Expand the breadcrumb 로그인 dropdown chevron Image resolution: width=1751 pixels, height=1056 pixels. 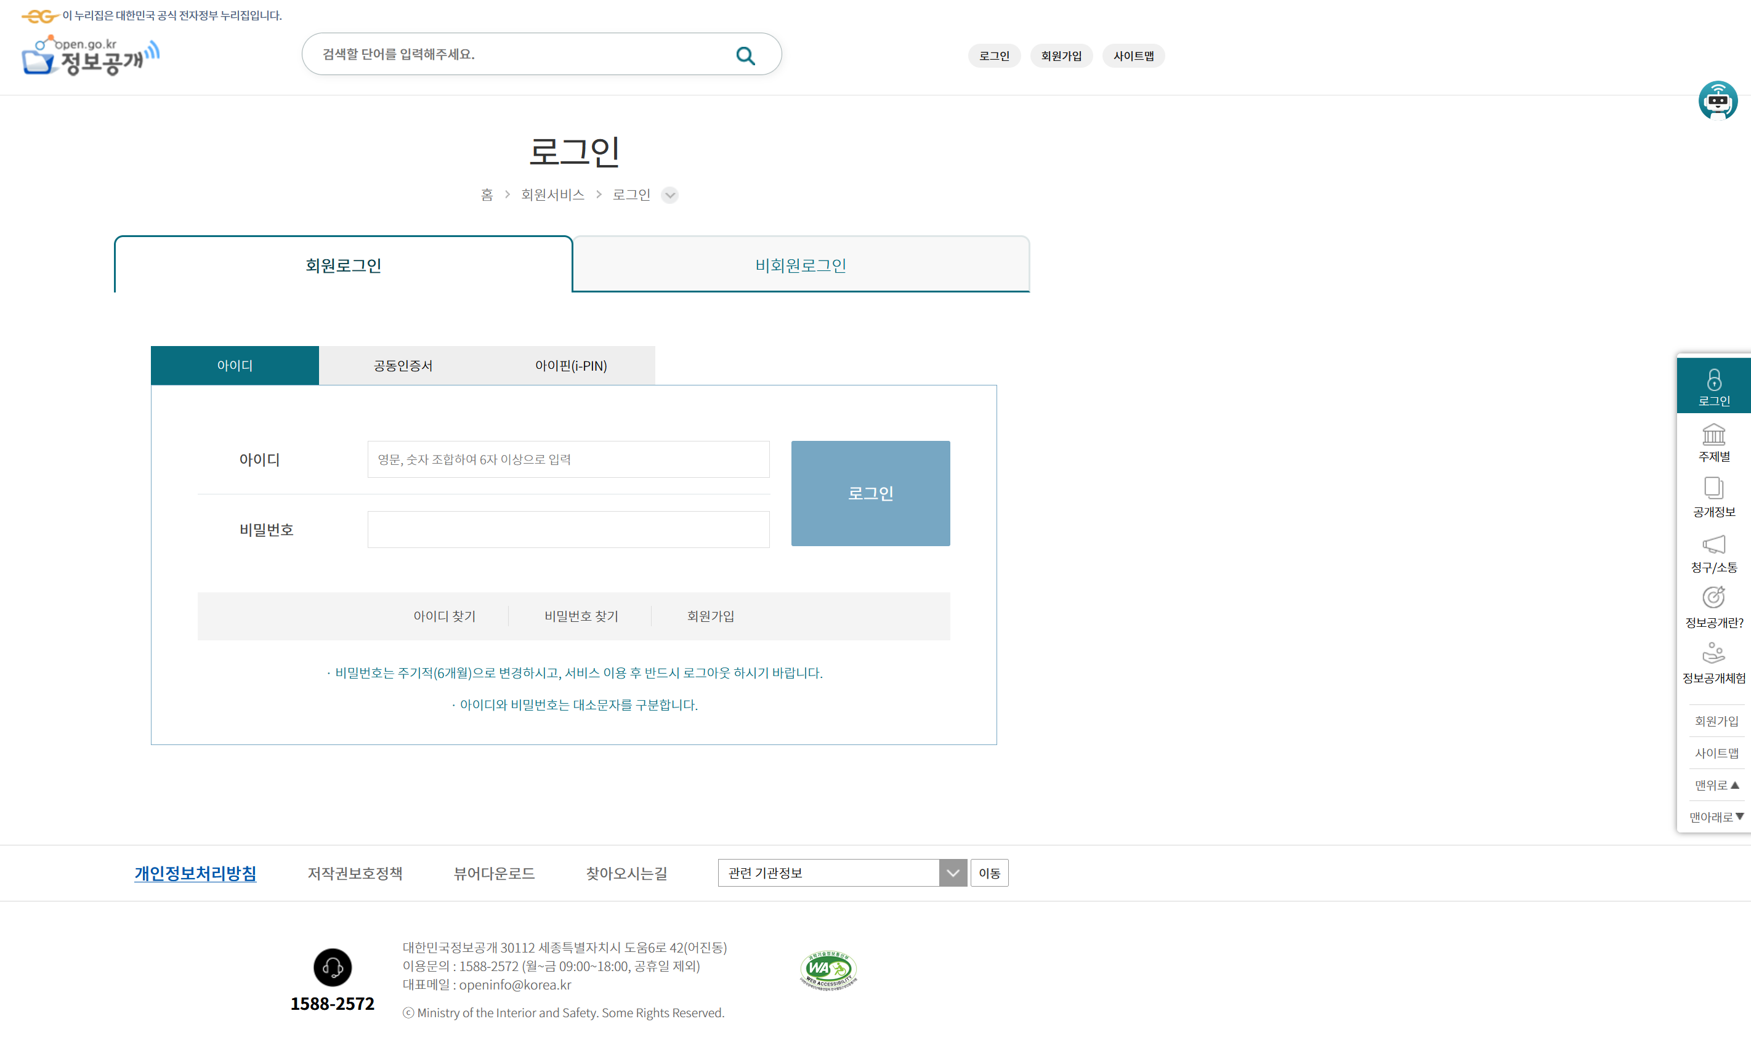(669, 195)
